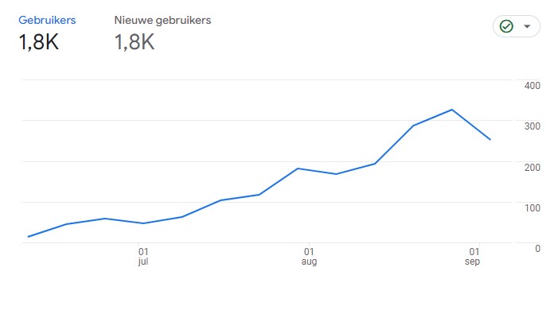
Task: Click the 01 jul axis label
Action: point(143,257)
